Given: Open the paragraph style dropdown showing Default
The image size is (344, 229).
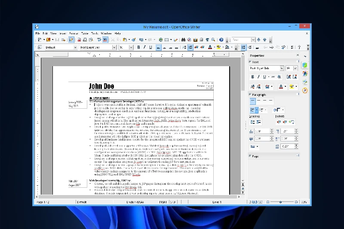Looking at the screenshot, I should tap(75, 47).
